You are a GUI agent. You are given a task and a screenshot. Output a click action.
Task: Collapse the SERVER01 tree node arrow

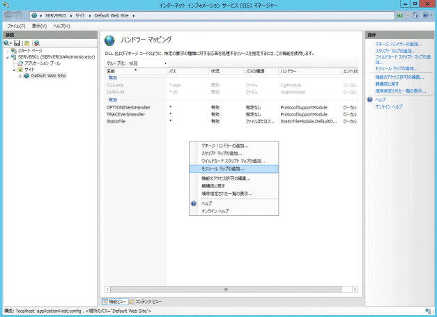click(8, 57)
